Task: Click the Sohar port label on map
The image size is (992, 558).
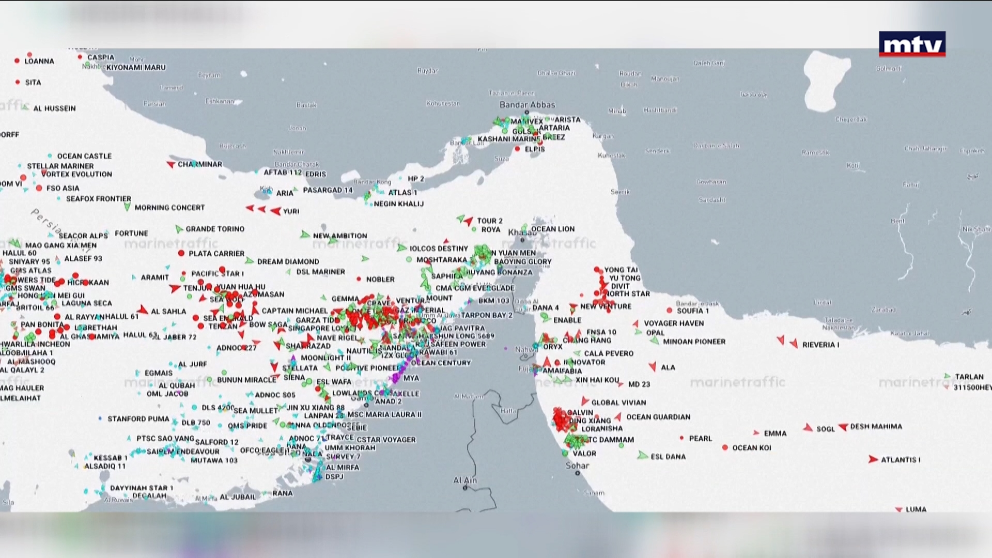Action: coord(577,466)
